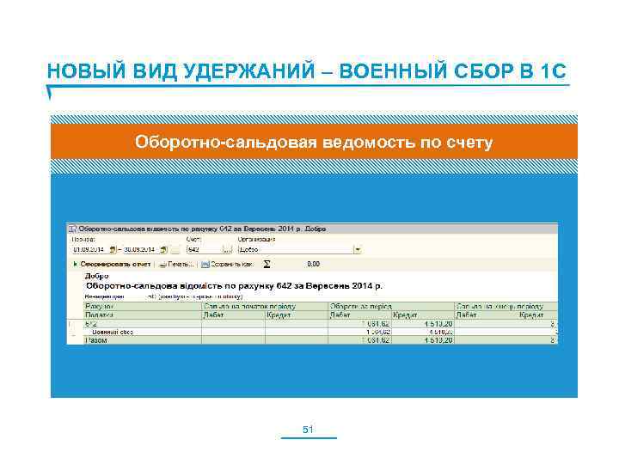
Task: Click the green run arrow icon
Action: 75,264
